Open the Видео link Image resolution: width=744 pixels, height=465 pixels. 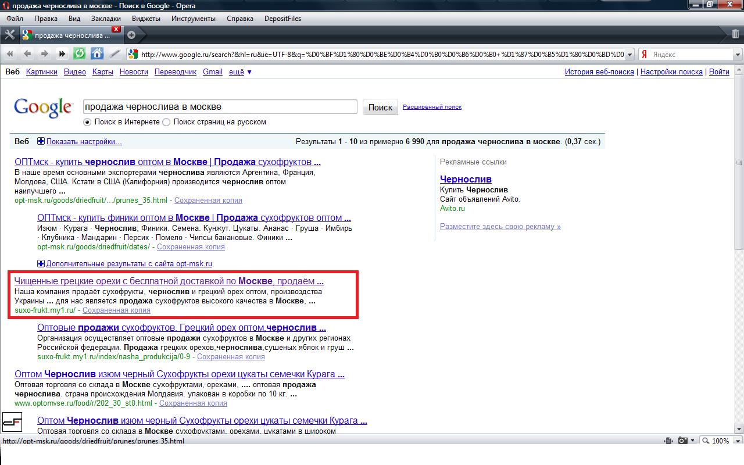75,72
